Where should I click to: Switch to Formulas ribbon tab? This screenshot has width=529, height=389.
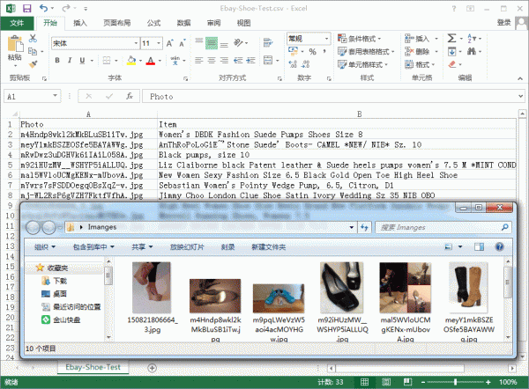tap(153, 23)
